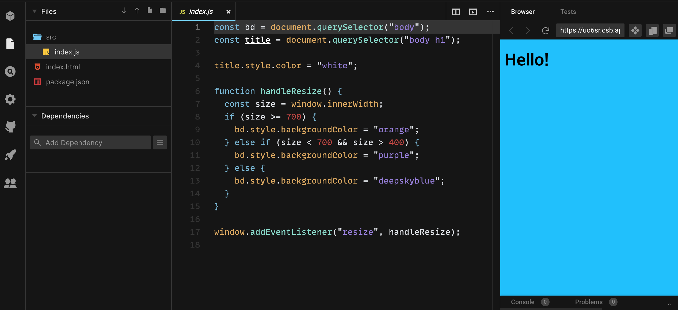Viewport: 678px width, 310px height.
Task: Open the Problems tab
Action: pos(589,302)
